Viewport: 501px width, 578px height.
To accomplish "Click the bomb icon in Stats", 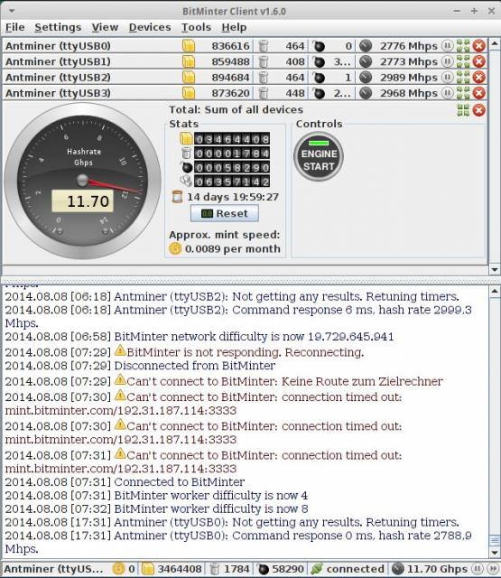I will [187, 167].
